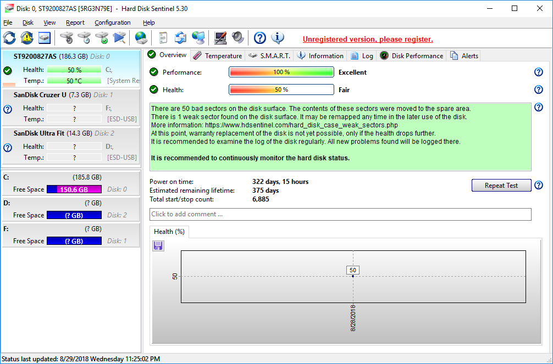The height and width of the screenshot is (364, 553).
Task: Click the speaker sound toolbar icon
Action: (238, 38)
